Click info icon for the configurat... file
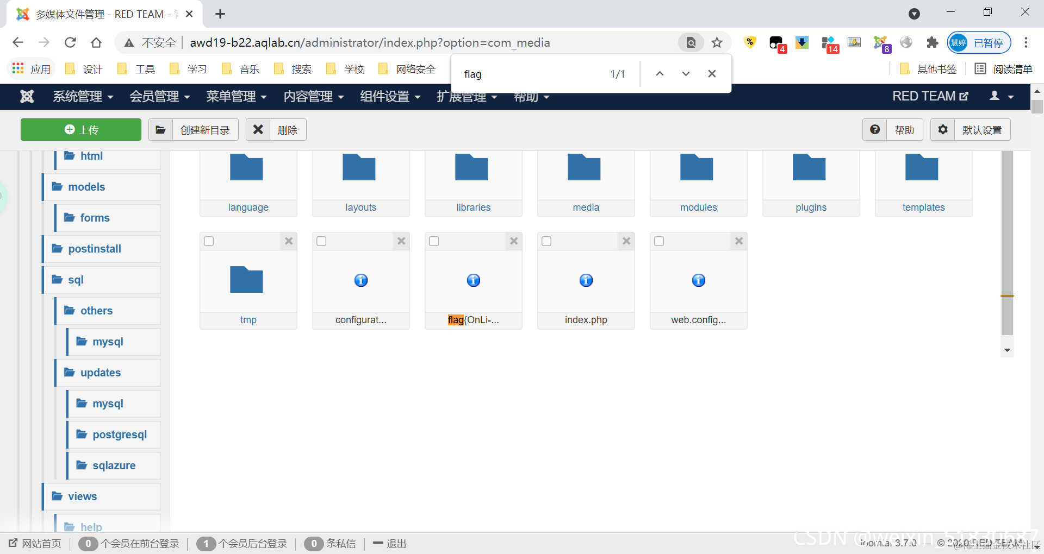The height and width of the screenshot is (554, 1044). [x=361, y=280]
